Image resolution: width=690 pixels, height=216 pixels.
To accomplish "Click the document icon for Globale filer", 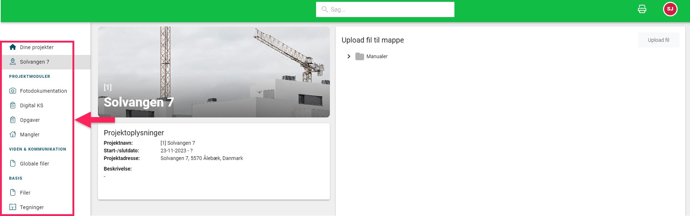I will [13, 163].
